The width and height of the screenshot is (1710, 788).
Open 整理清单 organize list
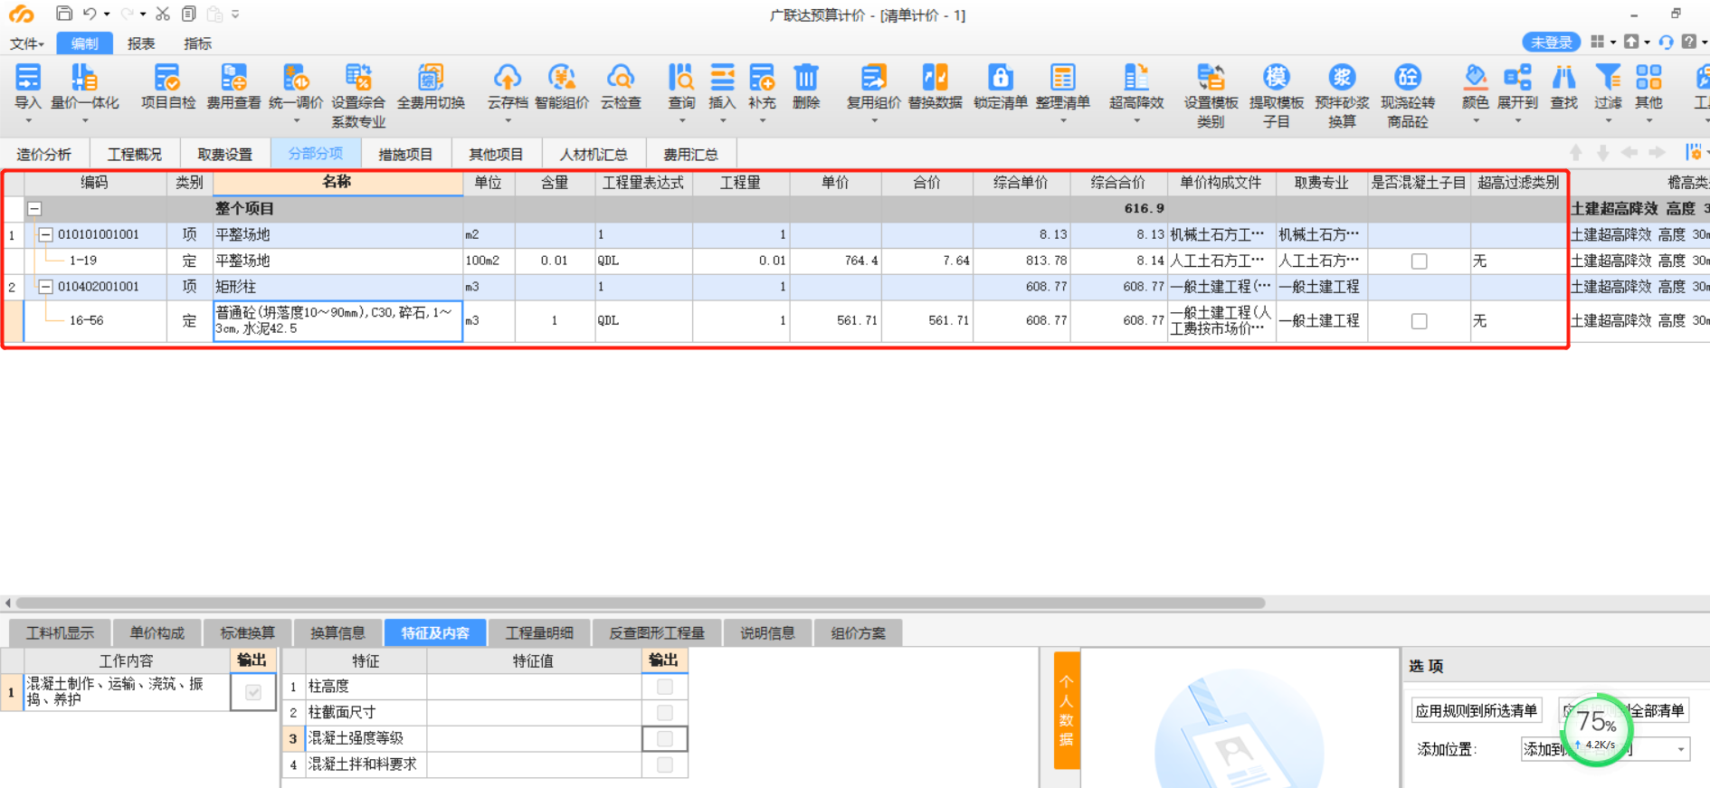(1063, 89)
